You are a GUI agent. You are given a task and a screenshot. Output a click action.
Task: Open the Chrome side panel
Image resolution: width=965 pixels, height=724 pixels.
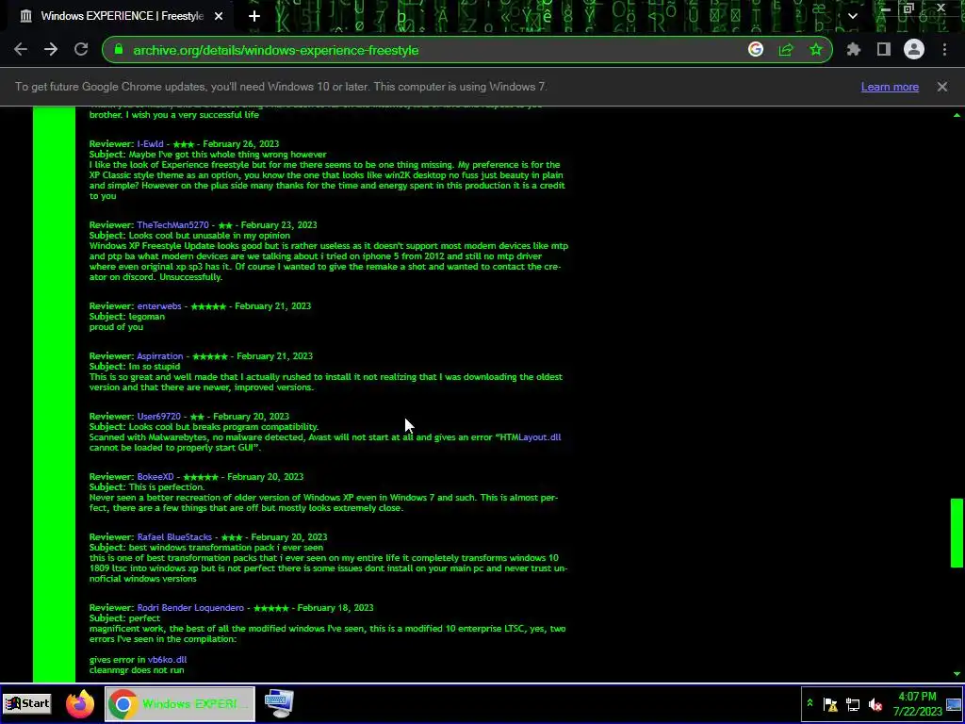click(x=884, y=50)
